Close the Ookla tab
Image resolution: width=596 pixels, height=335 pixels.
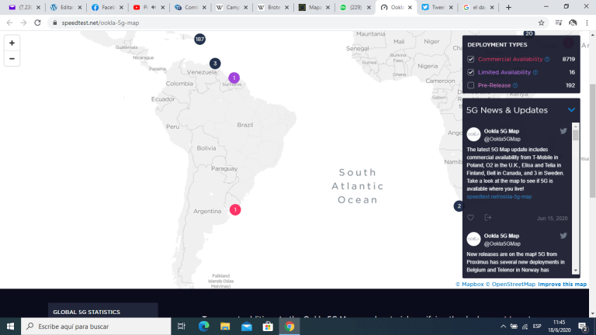(x=410, y=7)
